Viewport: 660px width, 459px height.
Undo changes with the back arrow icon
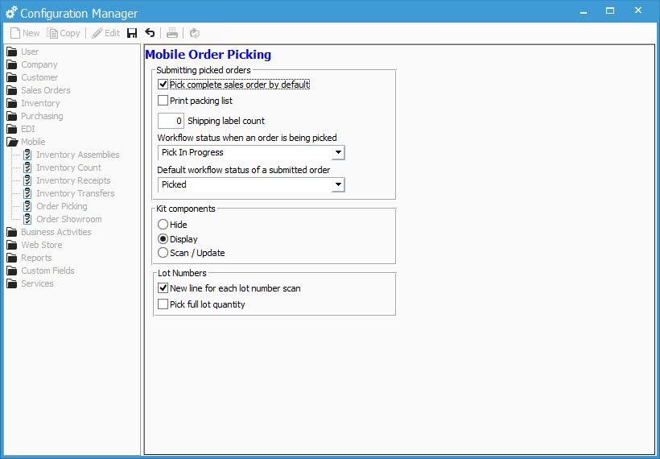(x=150, y=33)
